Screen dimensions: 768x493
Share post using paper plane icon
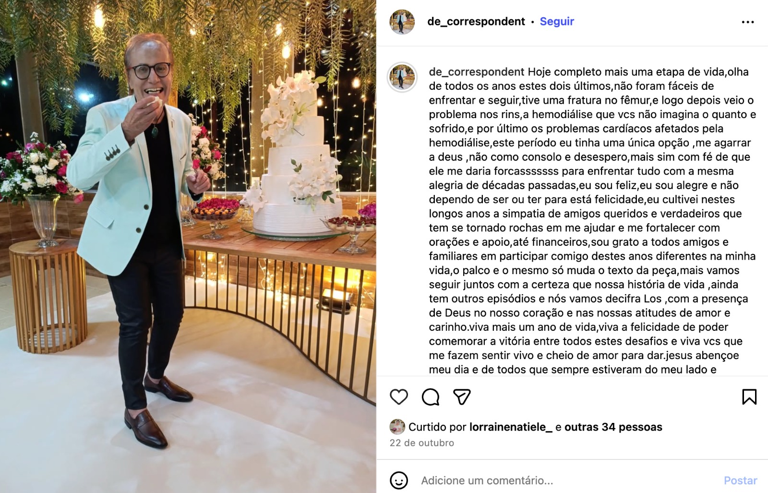pyautogui.click(x=462, y=397)
